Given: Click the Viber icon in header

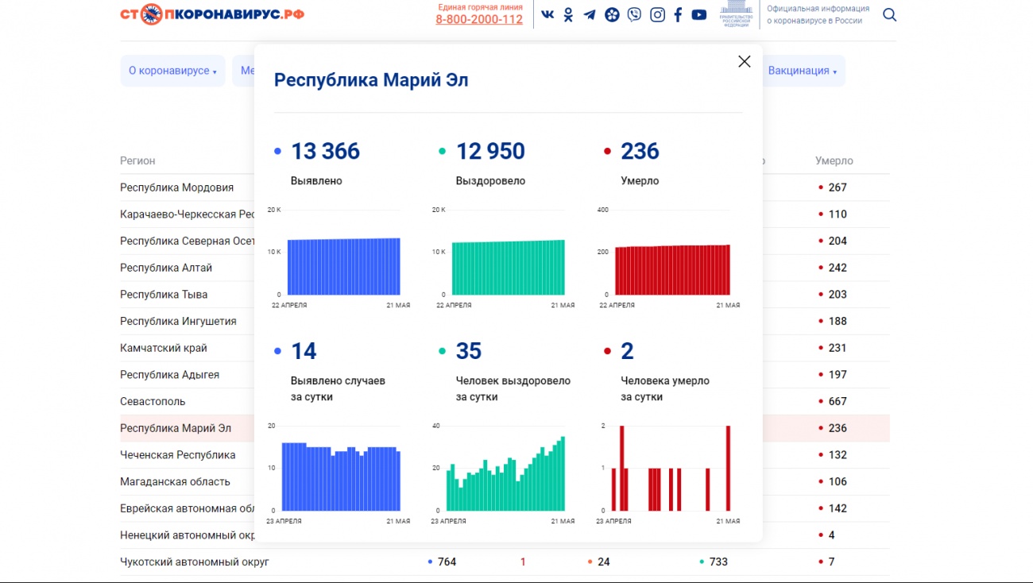Looking at the screenshot, I should coord(634,14).
